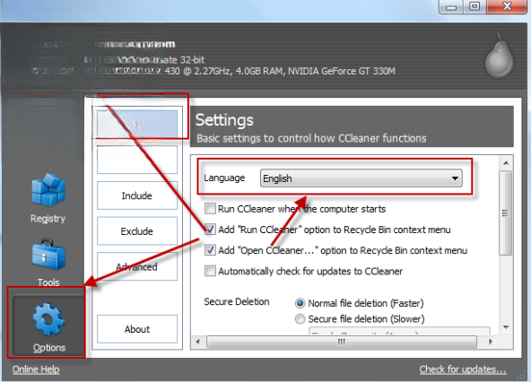
Task: Close the CCleaner window
Action: coord(507,6)
